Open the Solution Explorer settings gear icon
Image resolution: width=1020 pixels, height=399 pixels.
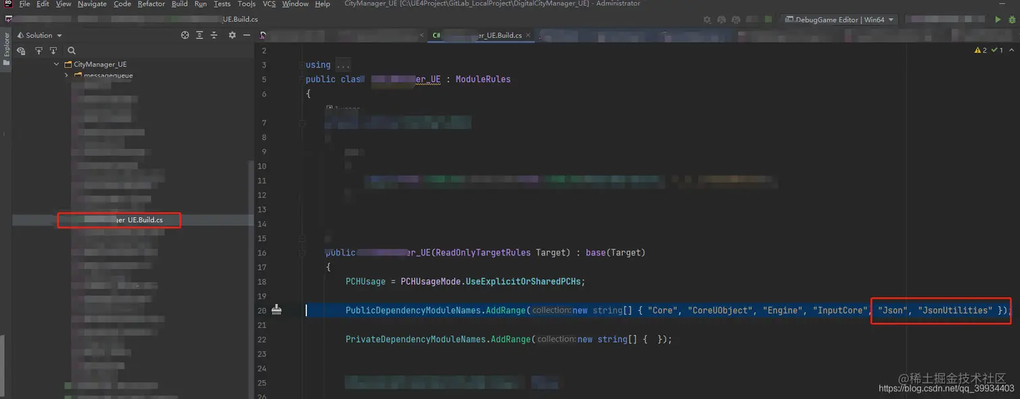pos(232,34)
